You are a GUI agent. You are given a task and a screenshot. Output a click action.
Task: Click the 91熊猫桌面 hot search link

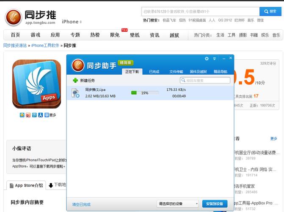tap(197, 20)
